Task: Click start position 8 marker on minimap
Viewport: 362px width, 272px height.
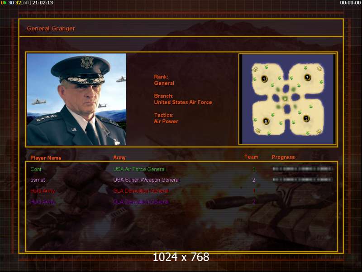Action: (266, 121)
